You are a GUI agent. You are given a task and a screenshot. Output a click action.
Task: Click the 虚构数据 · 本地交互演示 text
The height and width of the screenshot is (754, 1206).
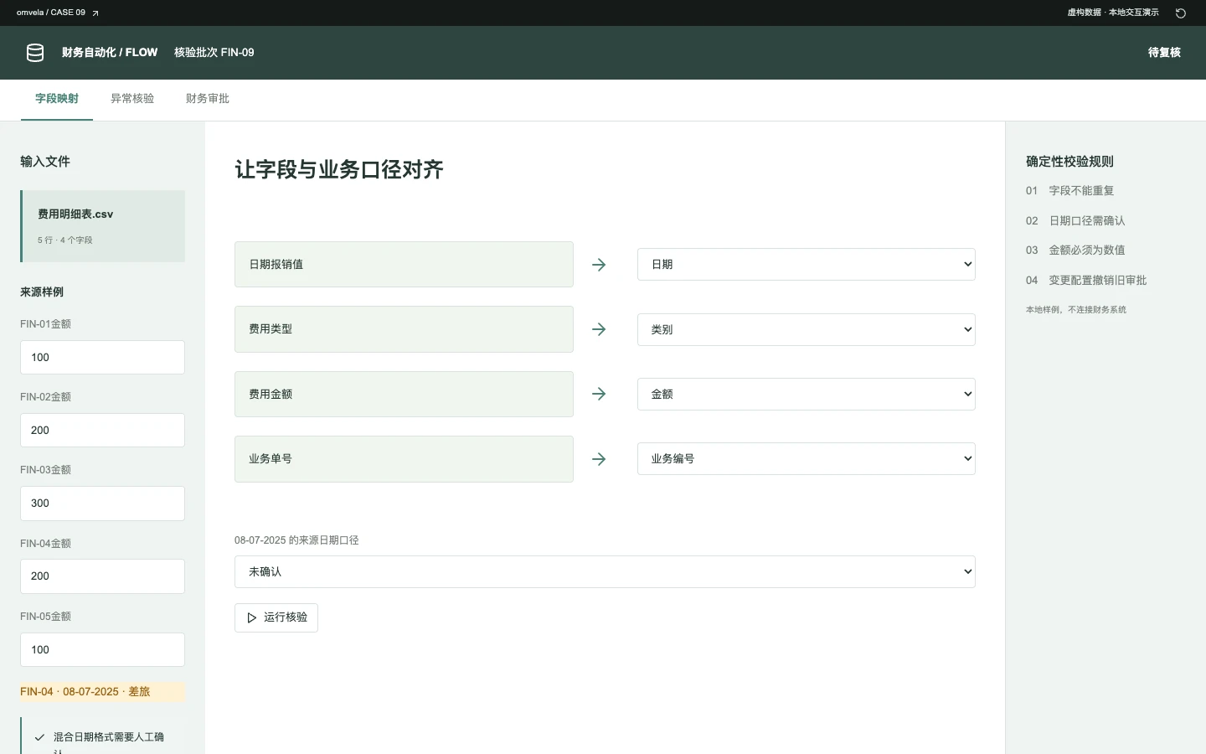(1113, 13)
